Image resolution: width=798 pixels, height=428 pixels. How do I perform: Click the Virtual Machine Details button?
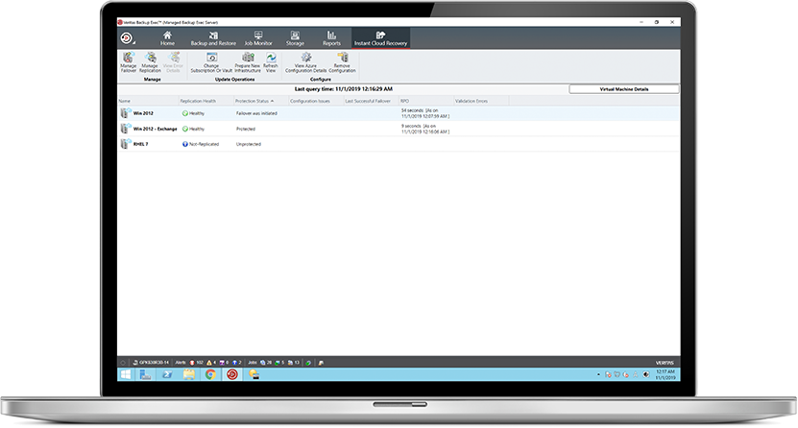click(624, 88)
